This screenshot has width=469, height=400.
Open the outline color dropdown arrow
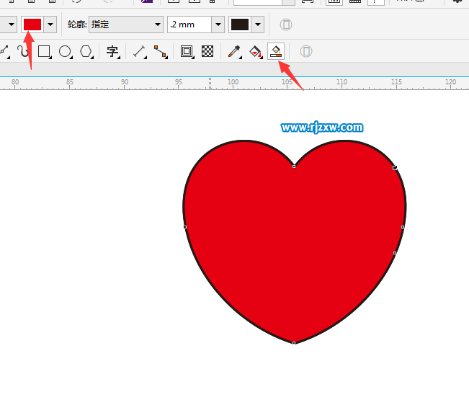258,25
